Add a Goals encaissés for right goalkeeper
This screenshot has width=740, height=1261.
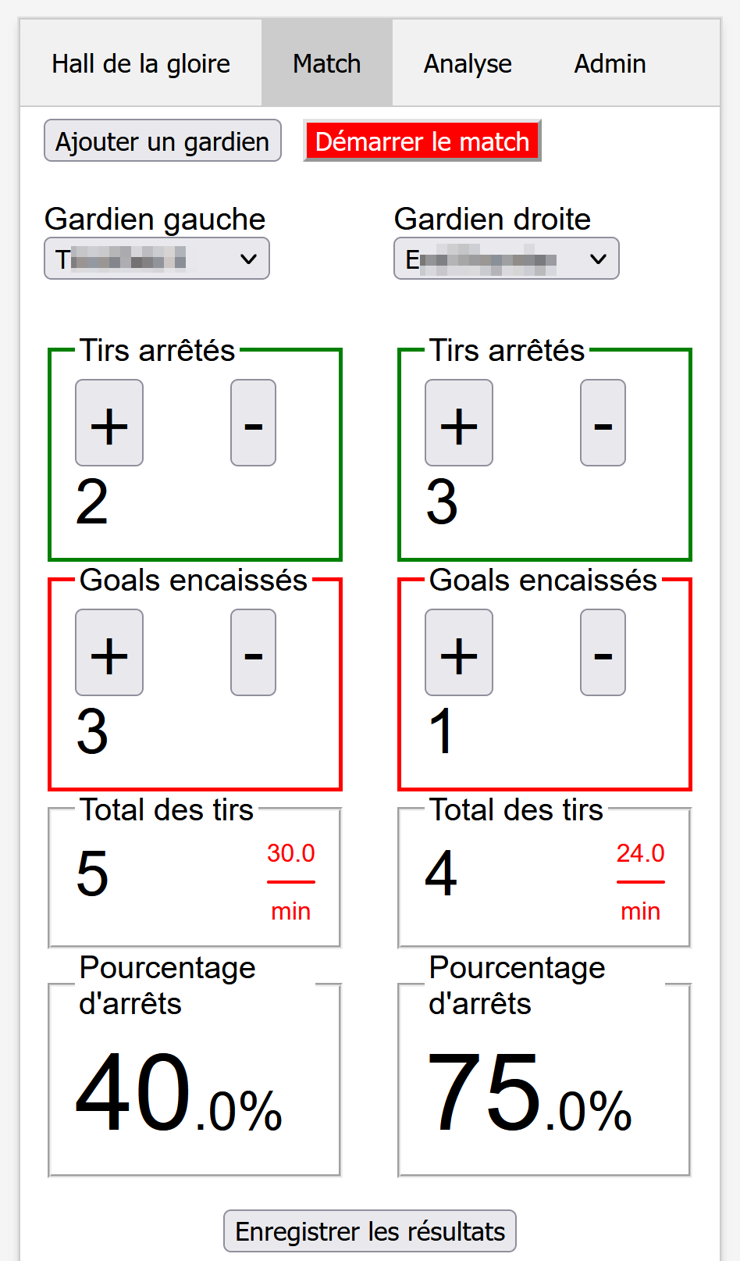(x=459, y=652)
